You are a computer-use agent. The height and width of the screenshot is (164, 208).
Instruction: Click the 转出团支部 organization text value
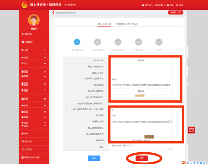coord(141,85)
